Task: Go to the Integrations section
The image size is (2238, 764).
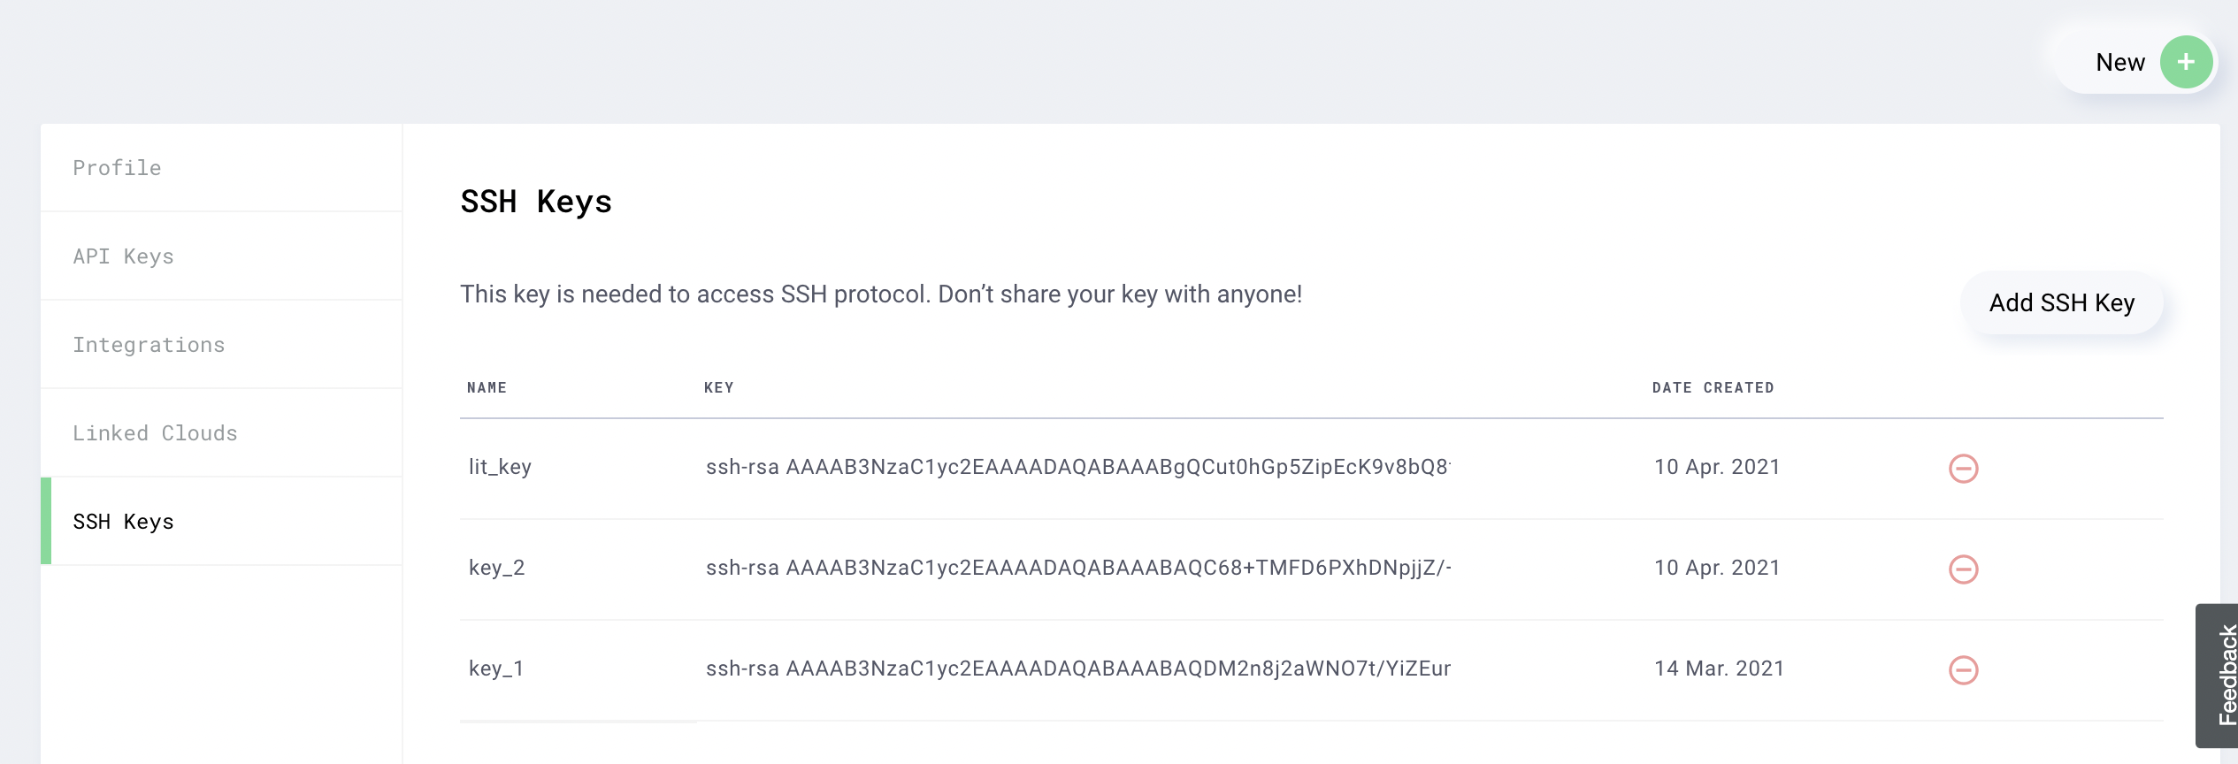Action: click(221, 345)
